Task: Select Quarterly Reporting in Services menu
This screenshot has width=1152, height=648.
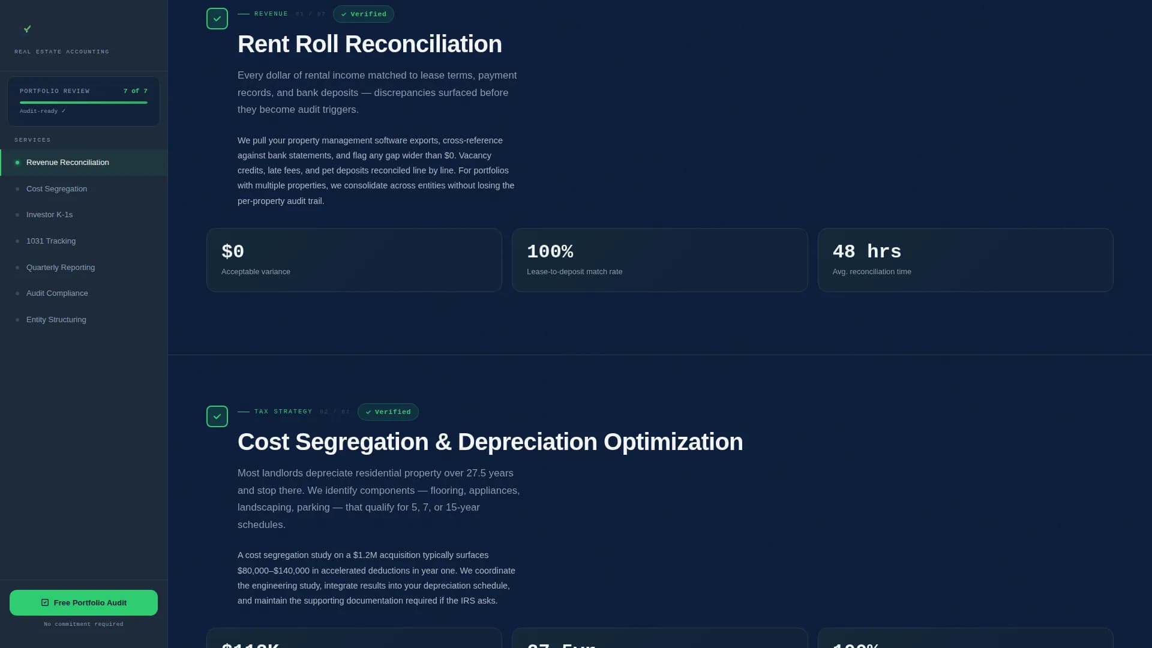Action: click(61, 267)
